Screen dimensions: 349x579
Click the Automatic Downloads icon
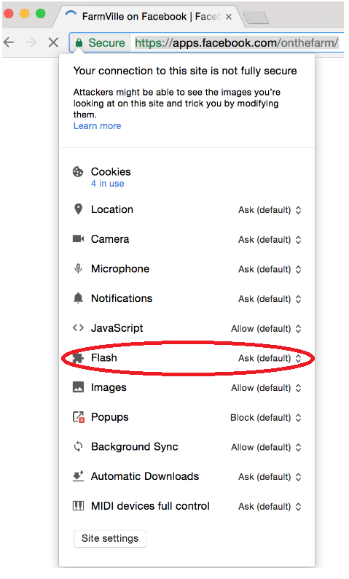click(x=78, y=476)
